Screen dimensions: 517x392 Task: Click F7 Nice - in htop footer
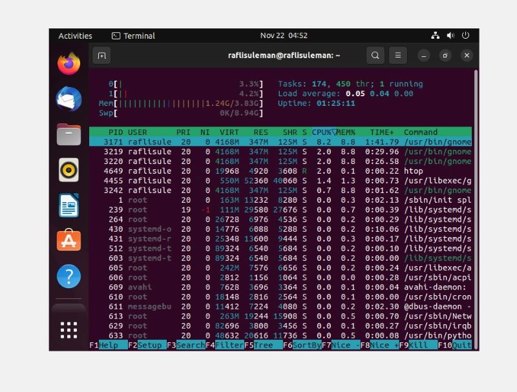tap(341, 346)
